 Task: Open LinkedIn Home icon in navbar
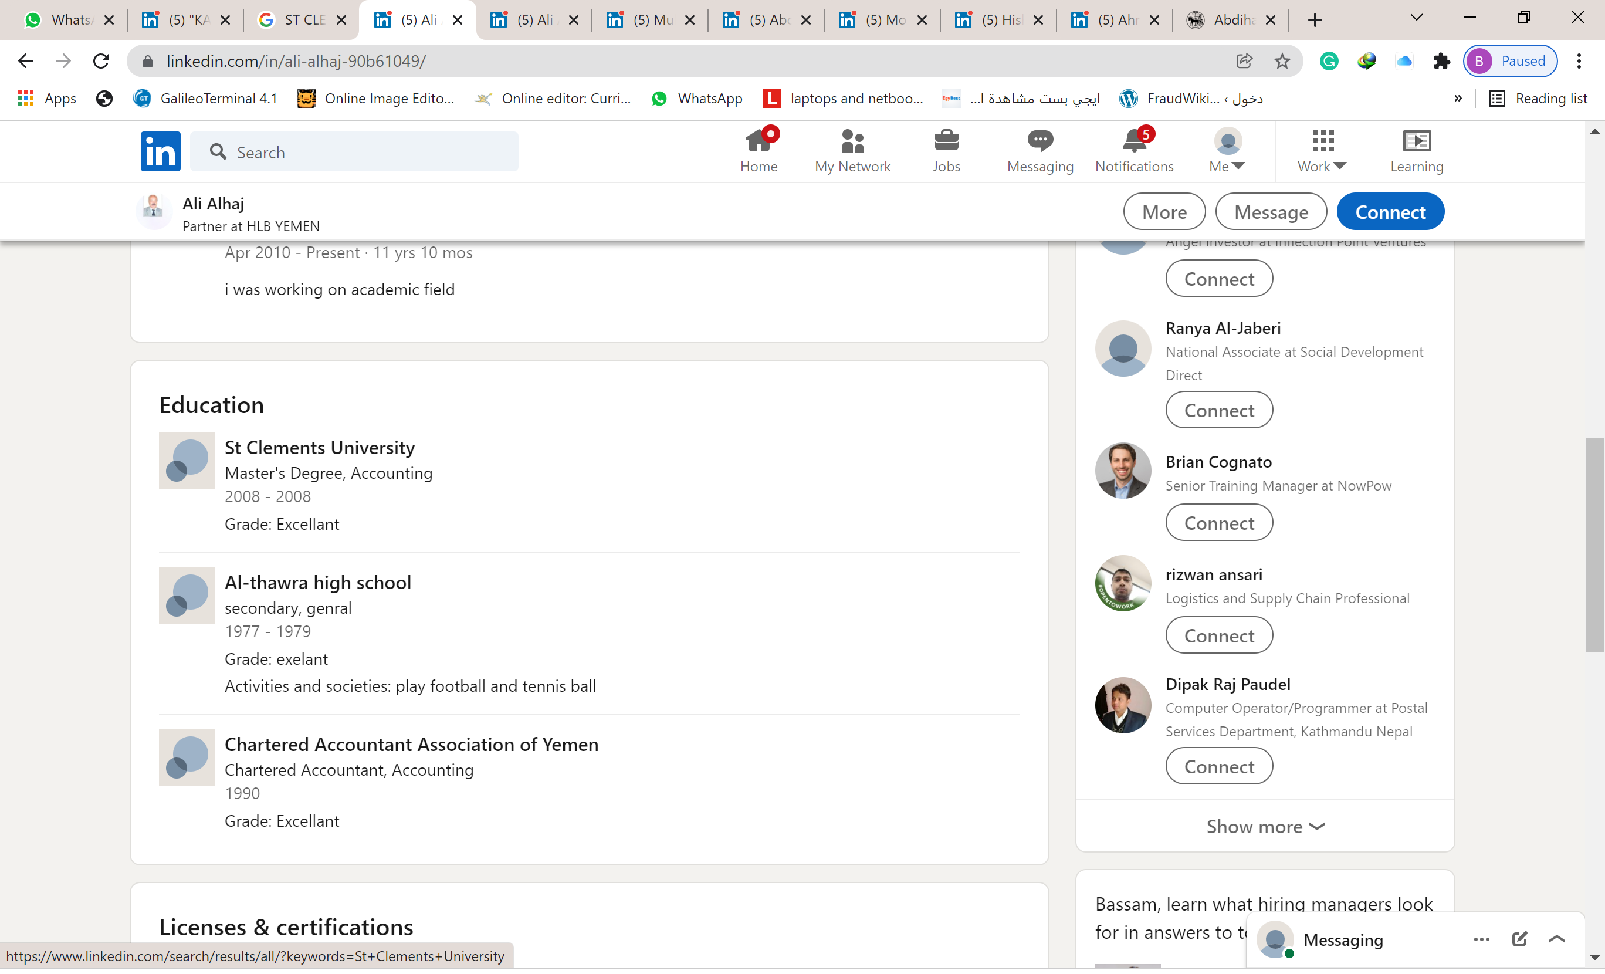758,141
